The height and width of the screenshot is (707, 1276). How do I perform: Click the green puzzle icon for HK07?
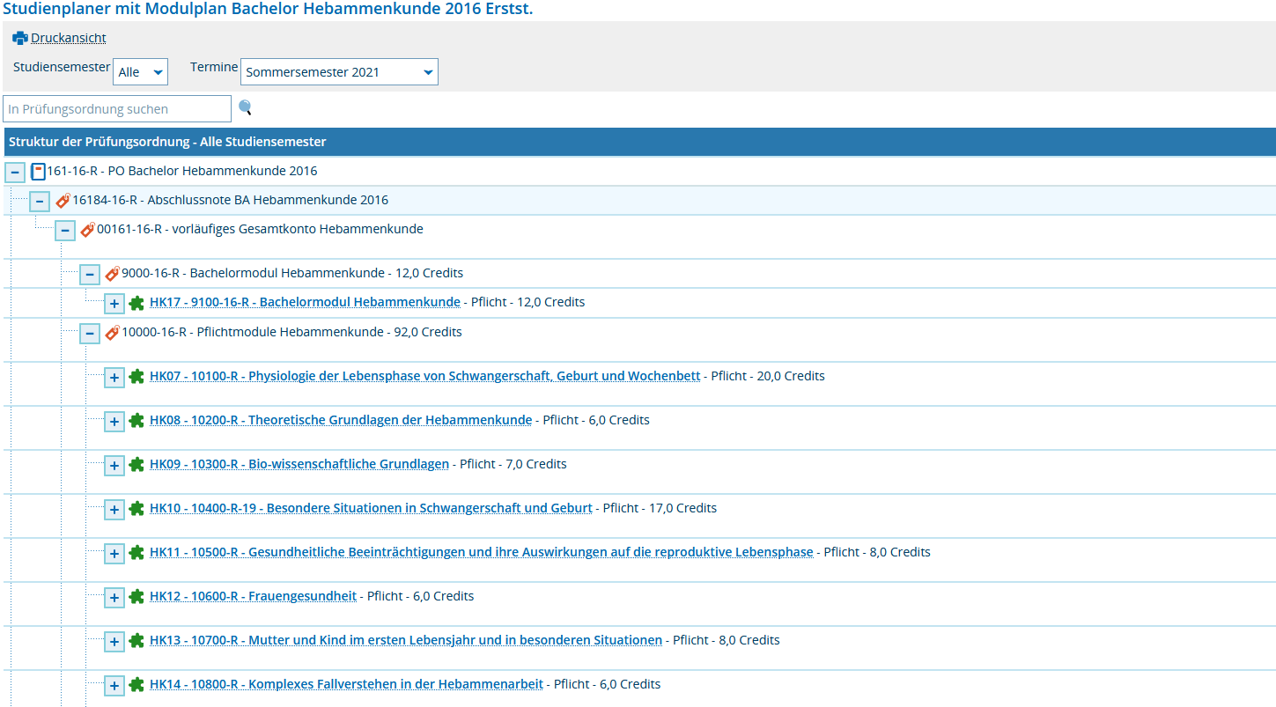(136, 377)
